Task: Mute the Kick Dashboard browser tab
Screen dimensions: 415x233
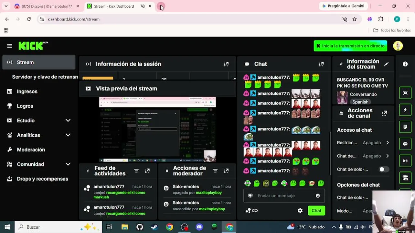Action: 143,6
